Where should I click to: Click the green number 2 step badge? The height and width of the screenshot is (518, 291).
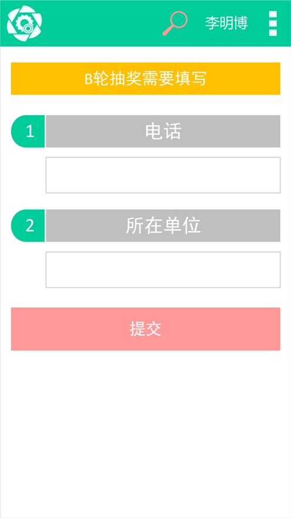pos(28,226)
